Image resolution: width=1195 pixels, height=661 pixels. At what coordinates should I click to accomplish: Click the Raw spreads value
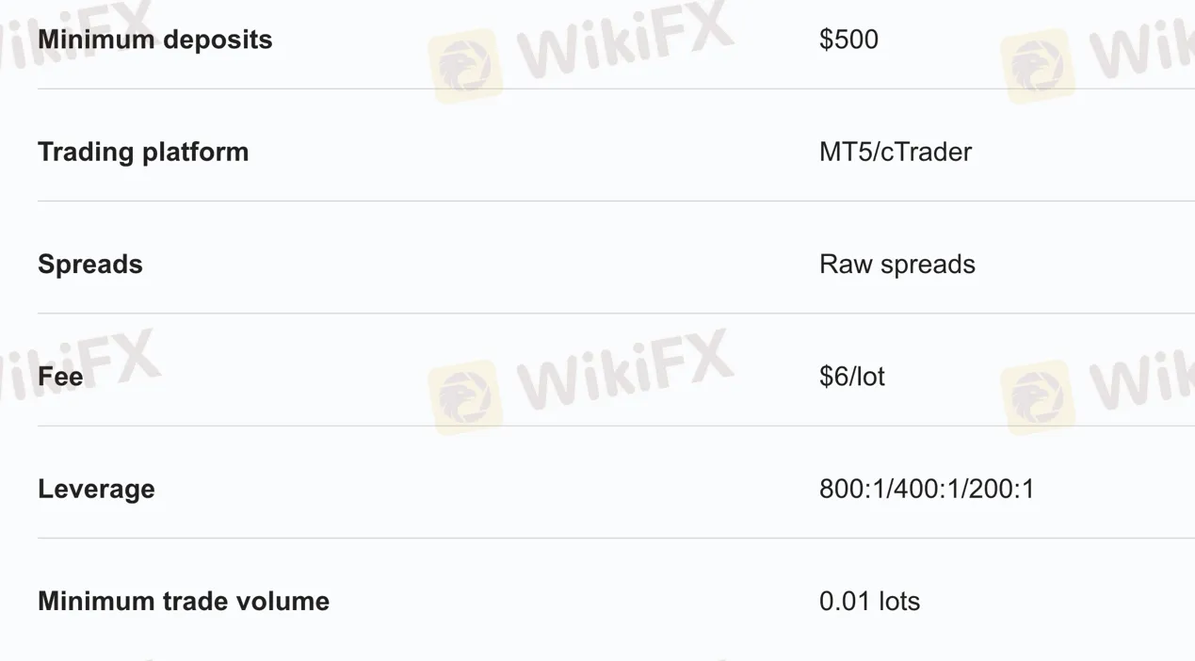897,265
